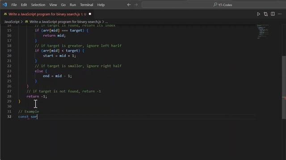Open the editor More Actions ellipsis
Screen dimensions: 286x160
[x=280, y=14]
